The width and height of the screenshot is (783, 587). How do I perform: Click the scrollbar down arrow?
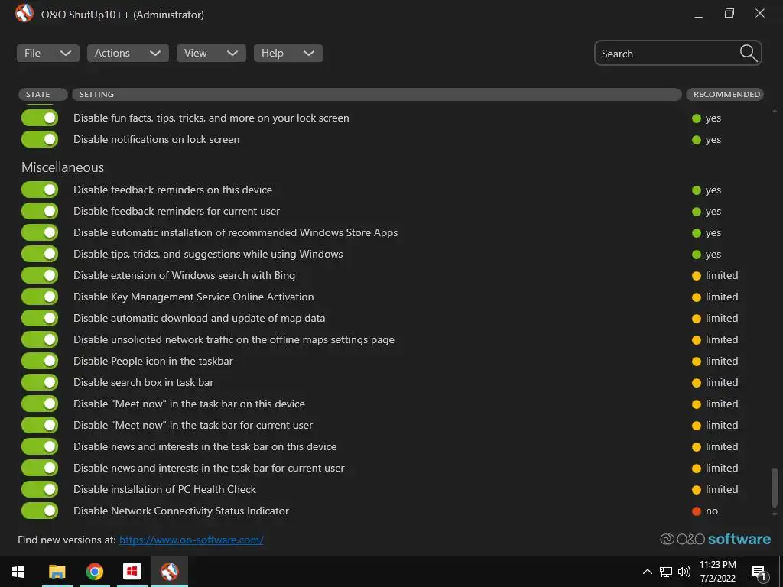775,514
